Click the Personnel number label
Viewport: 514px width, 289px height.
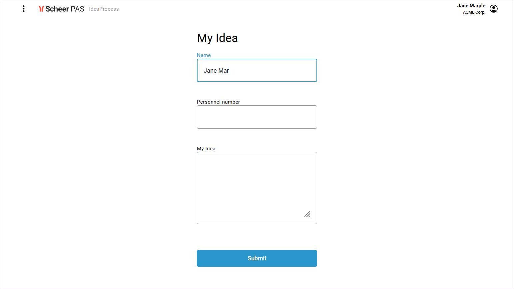(x=218, y=102)
